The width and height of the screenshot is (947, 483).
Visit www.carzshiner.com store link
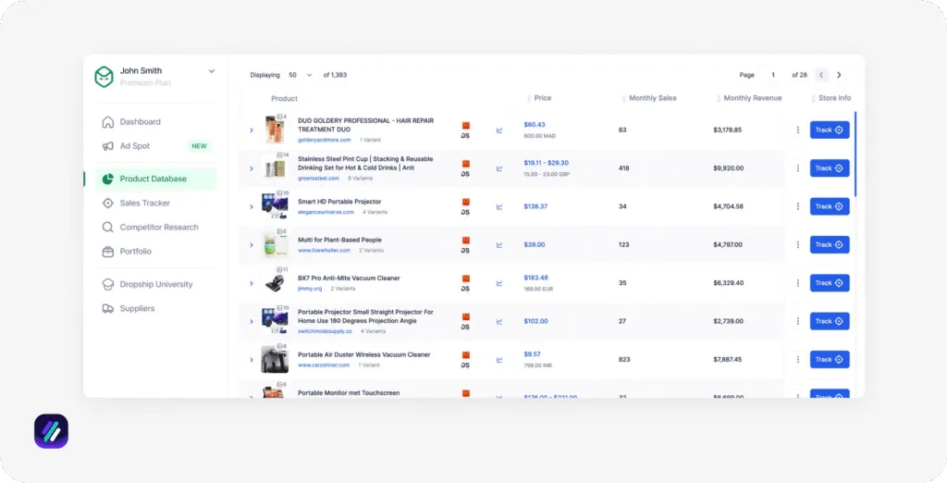click(324, 365)
